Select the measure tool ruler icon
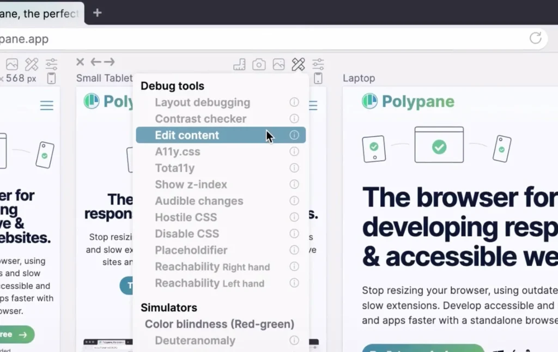The image size is (558, 352). click(239, 64)
